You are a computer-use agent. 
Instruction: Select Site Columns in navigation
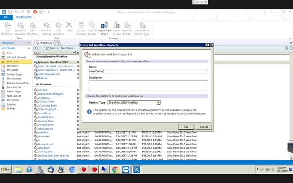coord(14,79)
